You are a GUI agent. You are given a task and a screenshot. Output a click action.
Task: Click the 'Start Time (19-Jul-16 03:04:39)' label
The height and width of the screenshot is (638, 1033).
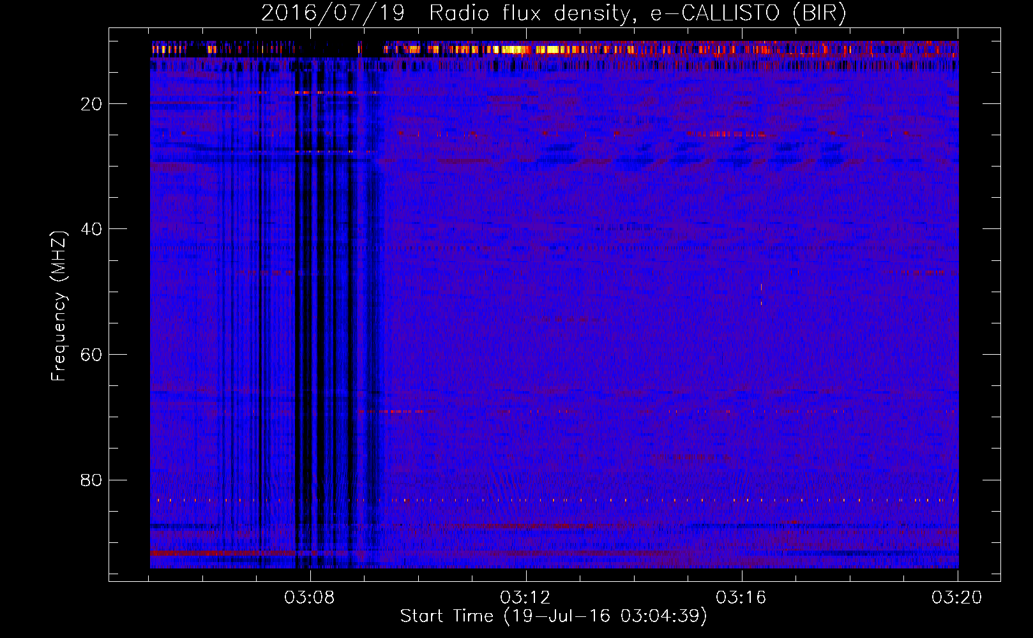tap(554, 616)
